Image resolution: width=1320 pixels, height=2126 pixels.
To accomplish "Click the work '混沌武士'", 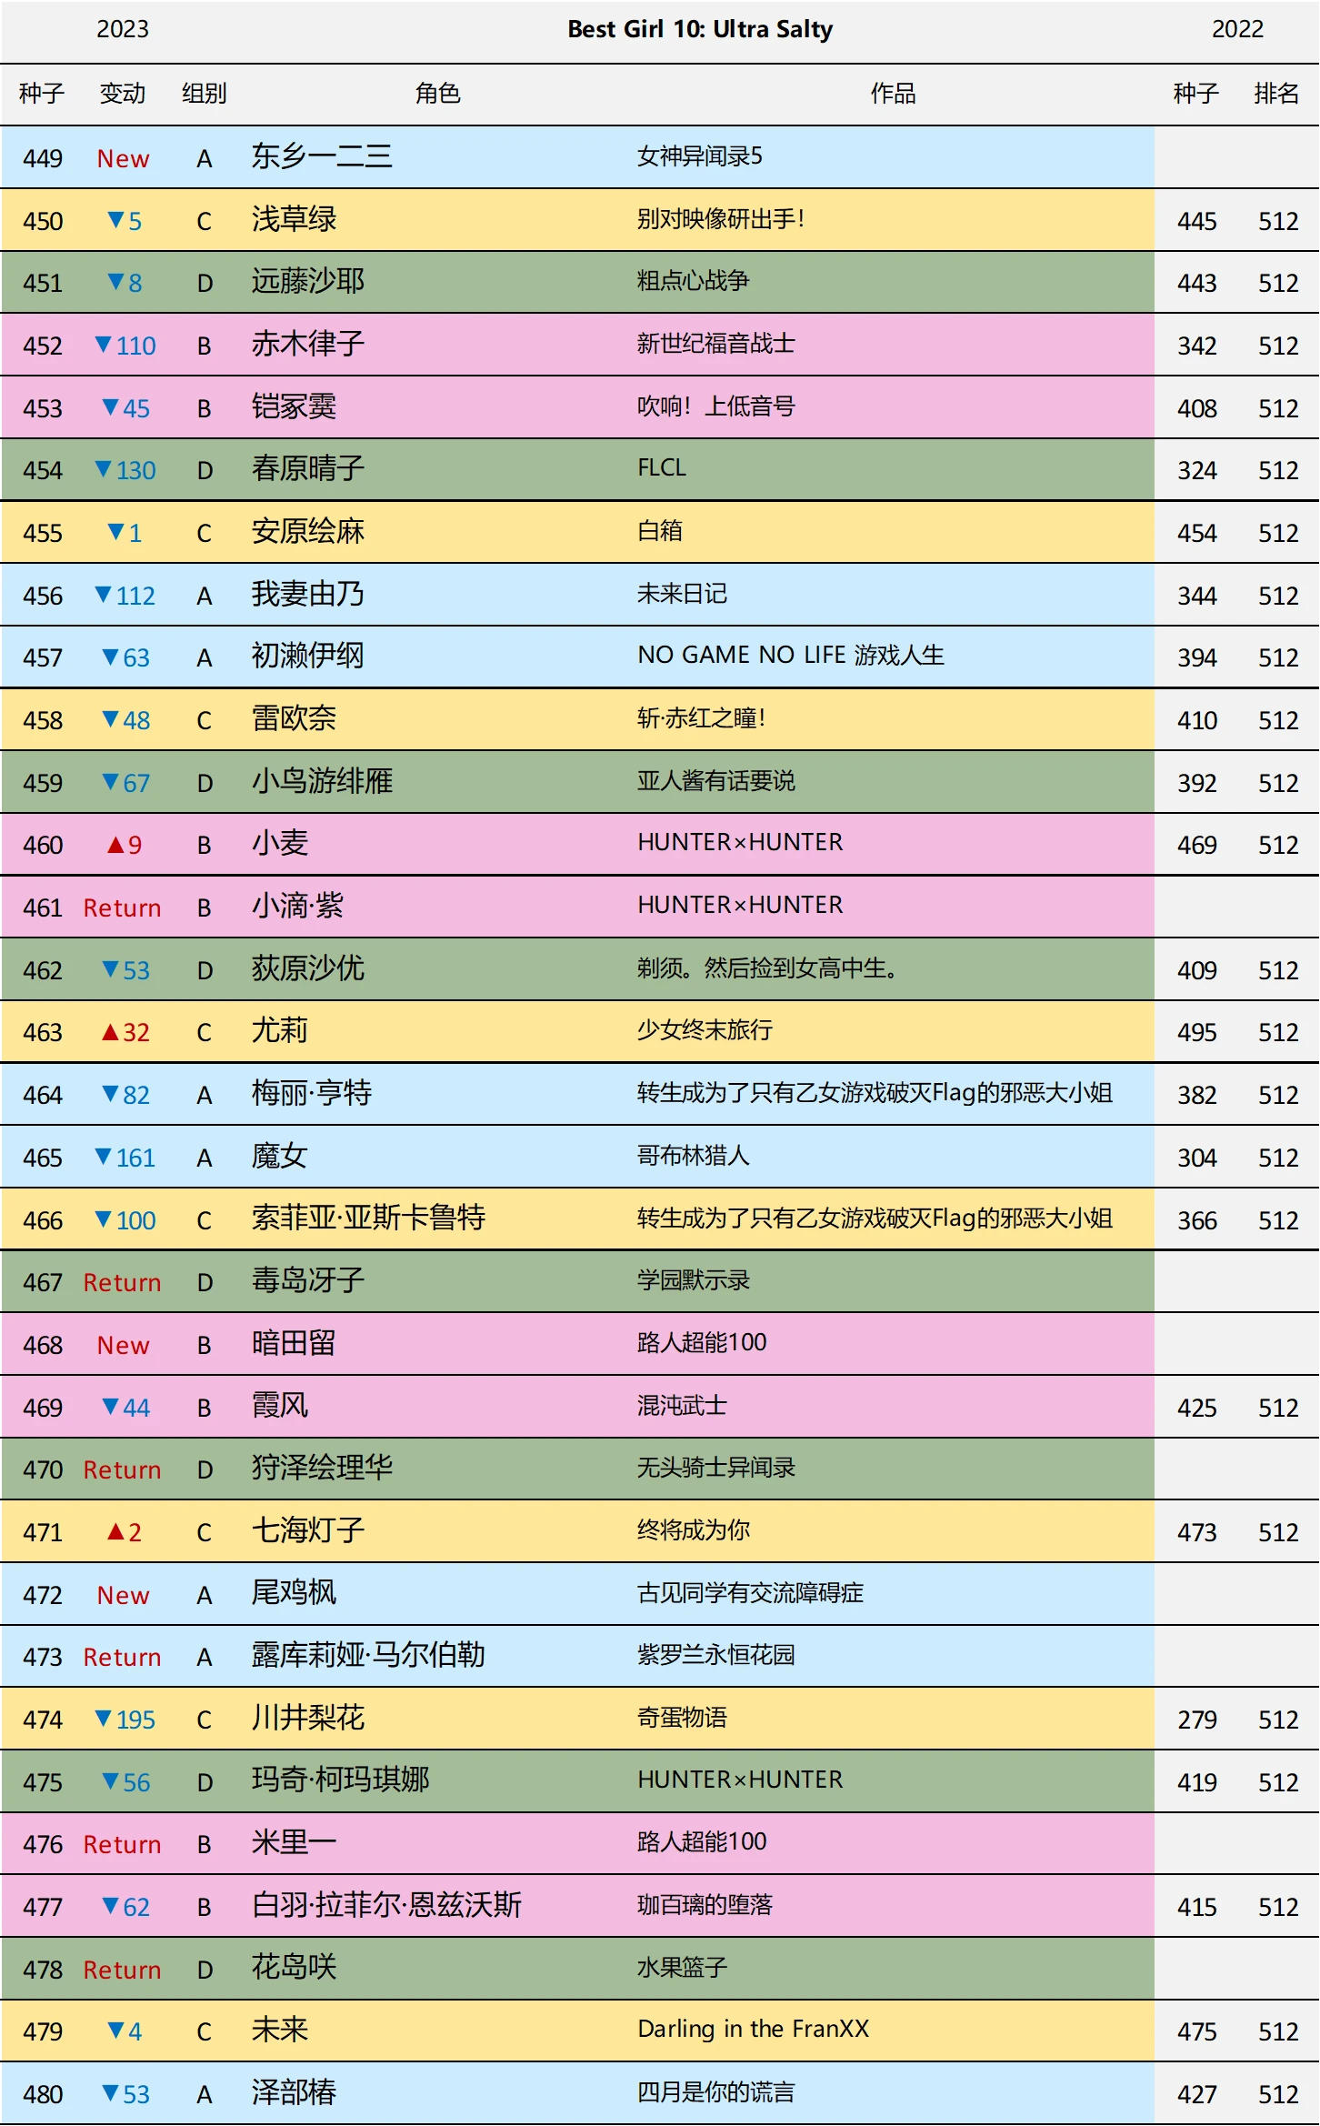I will [682, 1406].
